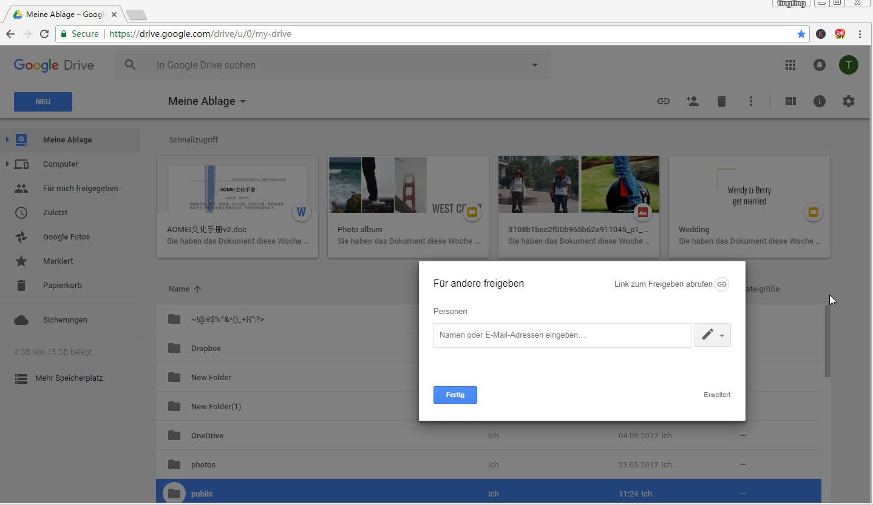Select Meine Ablage in the sidebar

coord(70,139)
